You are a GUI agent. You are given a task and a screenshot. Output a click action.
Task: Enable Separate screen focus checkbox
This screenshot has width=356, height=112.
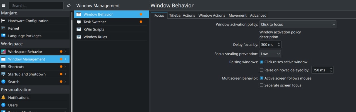coord(261,85)
